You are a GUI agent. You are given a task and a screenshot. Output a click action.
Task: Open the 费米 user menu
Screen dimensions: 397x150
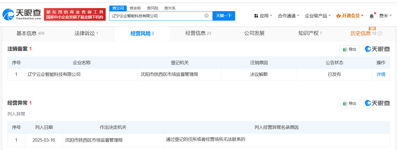[x=386, y=16]
